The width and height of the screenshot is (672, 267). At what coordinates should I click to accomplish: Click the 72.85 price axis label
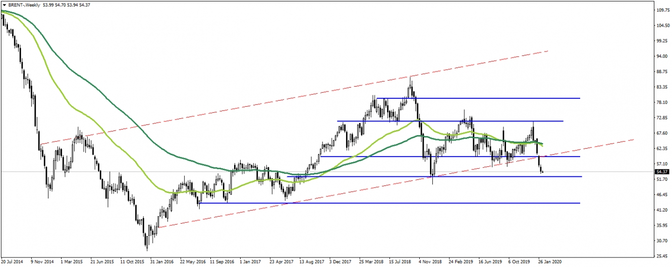662,118
